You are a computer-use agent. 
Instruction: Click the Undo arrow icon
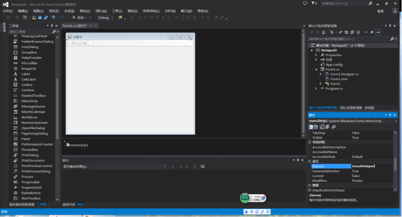pos(53,17)
